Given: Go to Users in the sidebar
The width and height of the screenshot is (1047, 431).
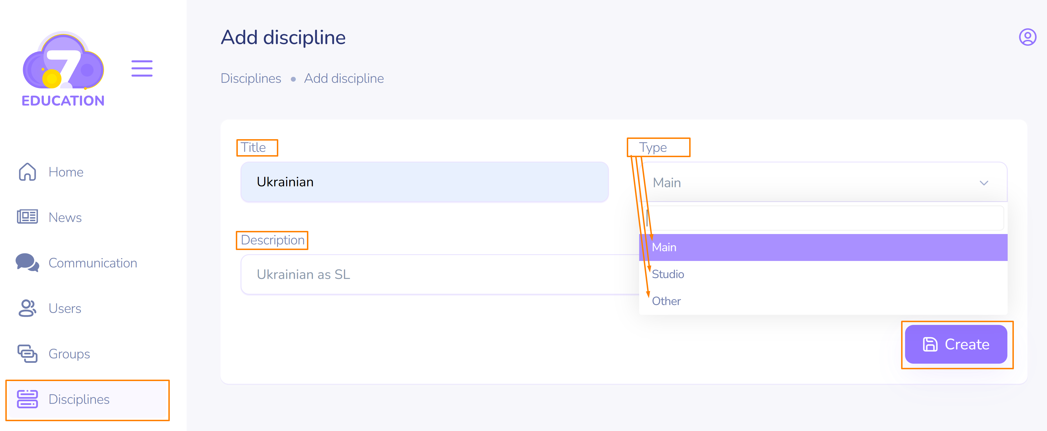Looking at the screenshot, I should pyautogui.click(x=65, y=308).
